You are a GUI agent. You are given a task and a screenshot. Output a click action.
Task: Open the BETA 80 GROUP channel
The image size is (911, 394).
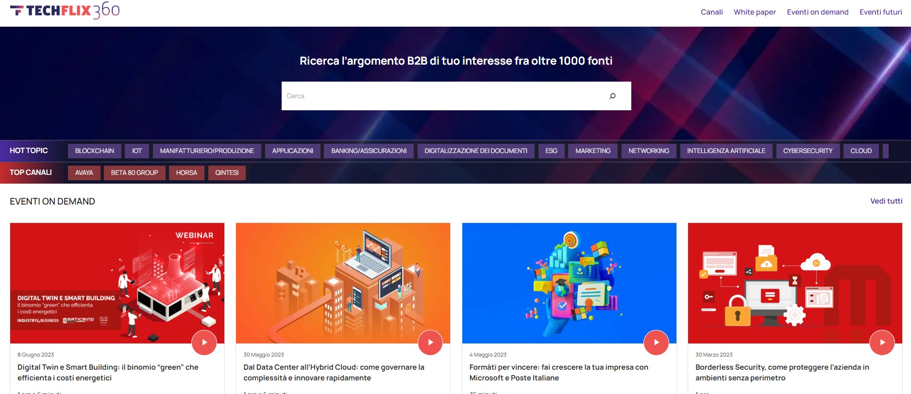pyautogui.click(x=135, y=173)
